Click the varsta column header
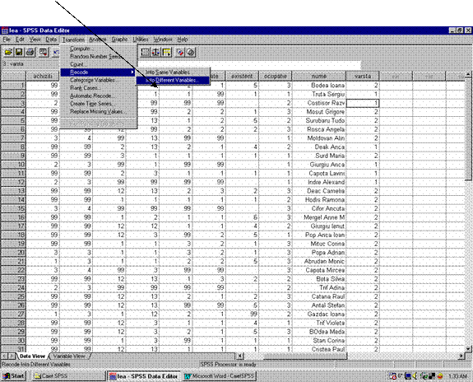This screenshot has height=382, width=473. [363, 76]
